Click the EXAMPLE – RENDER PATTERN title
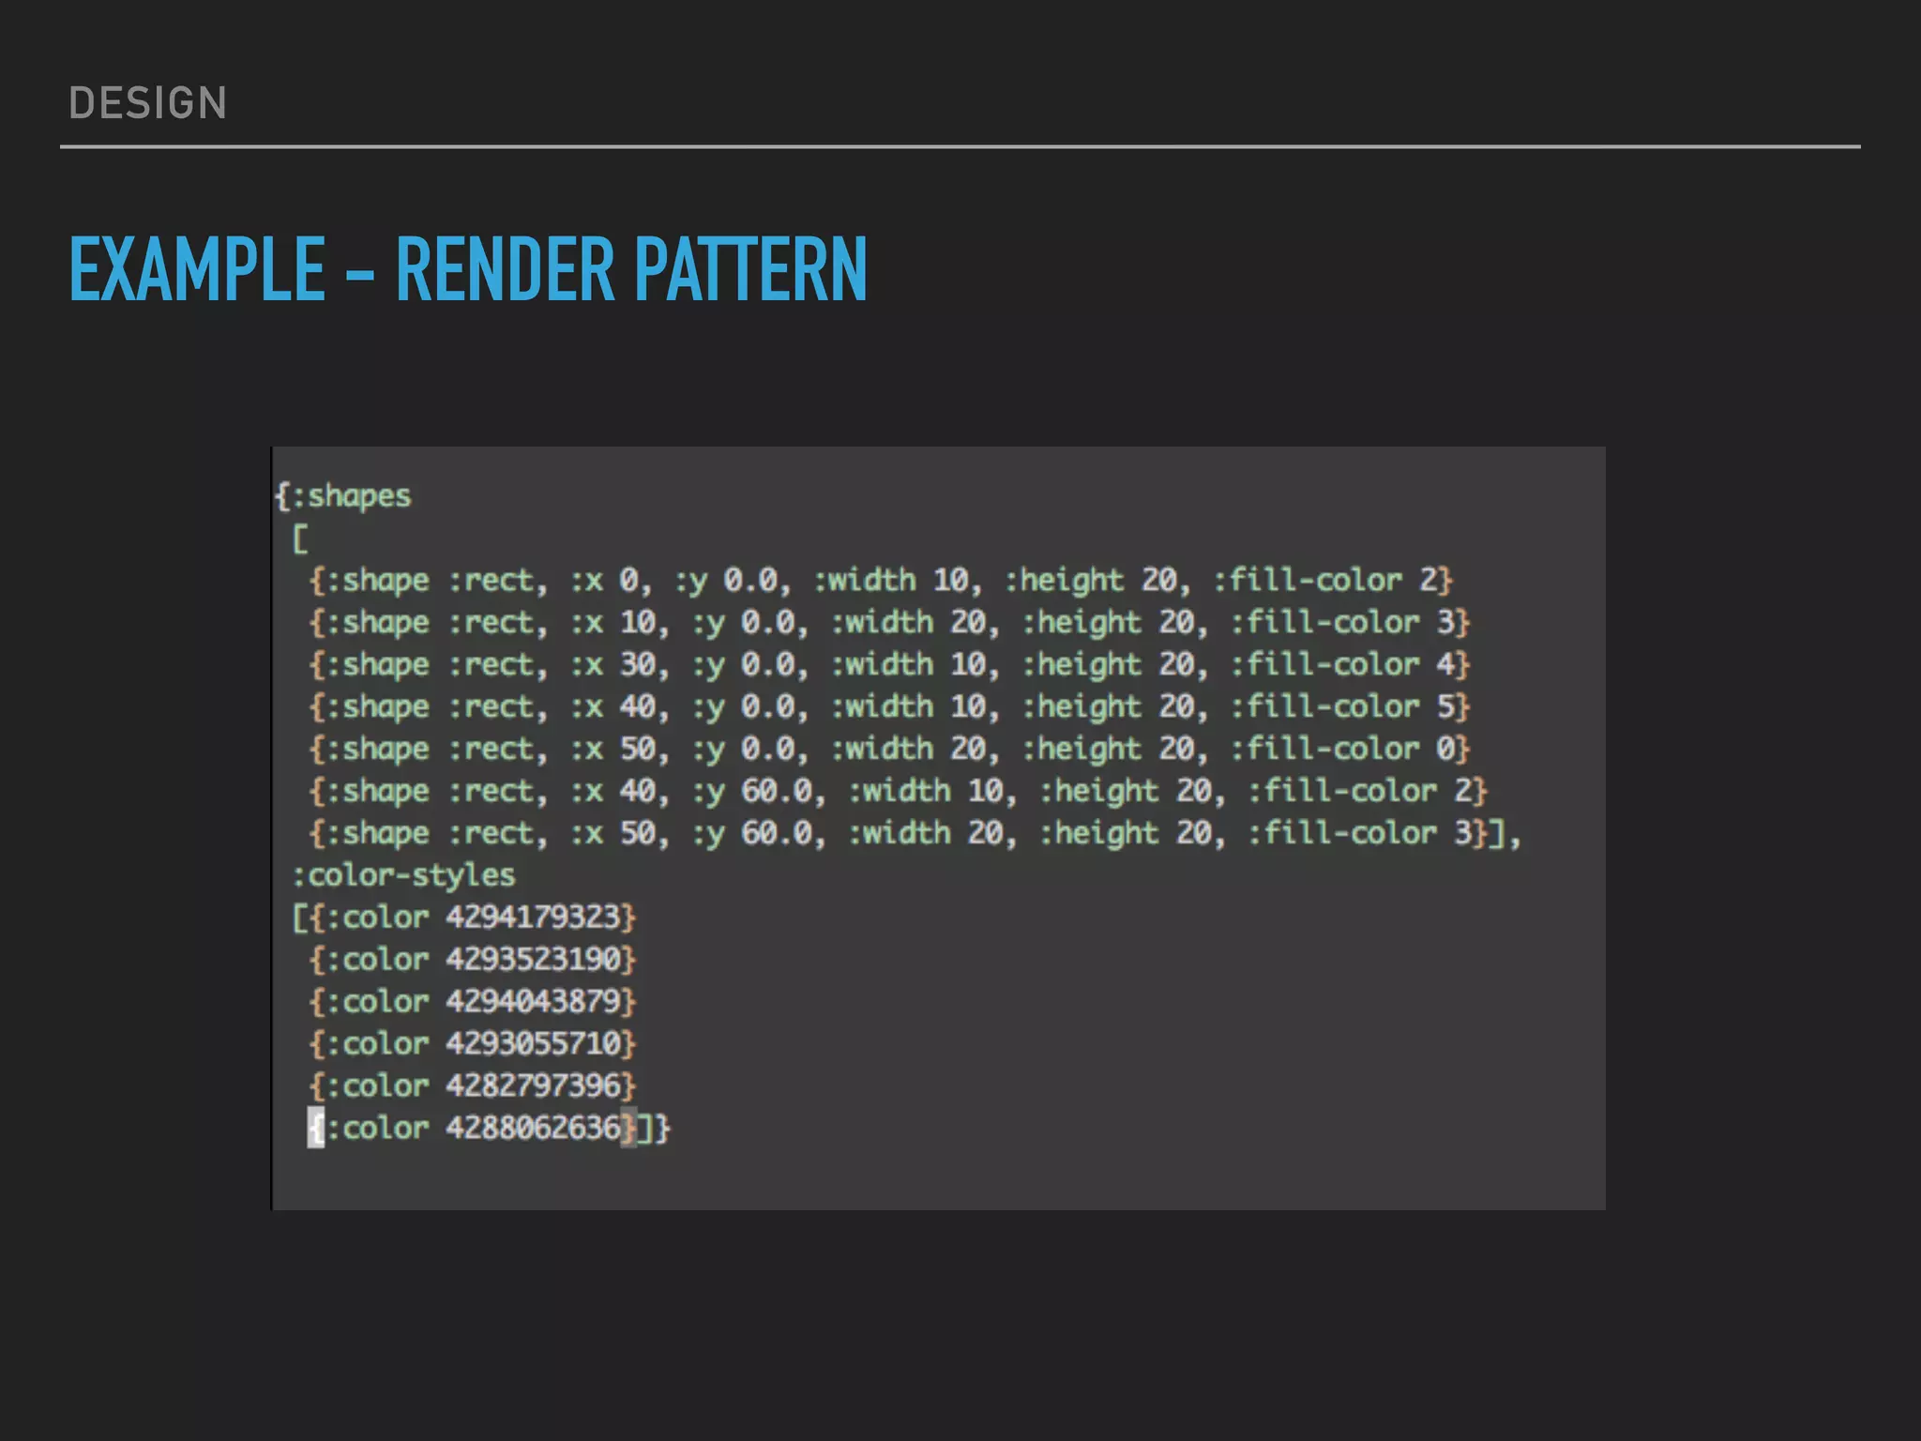 [x=468, y=269]
